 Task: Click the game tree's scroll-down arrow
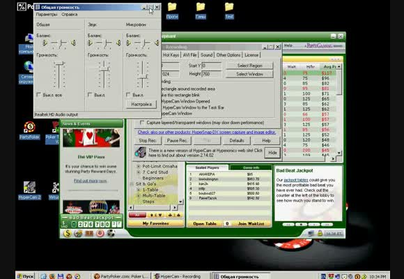tap(180, 202)
